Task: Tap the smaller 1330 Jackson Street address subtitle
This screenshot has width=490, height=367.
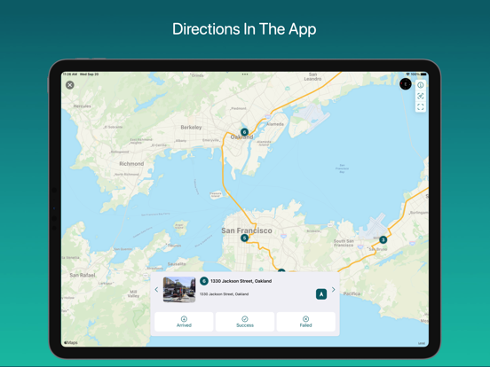Action: 224,294
